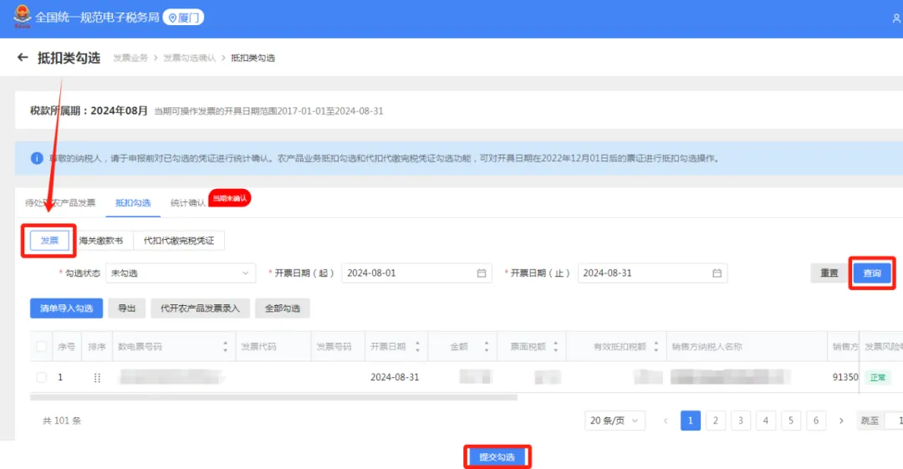The width and height of the screenshot is (903, 469).
Task: Click the 提交勾选 button
Action: click(497, 457)
